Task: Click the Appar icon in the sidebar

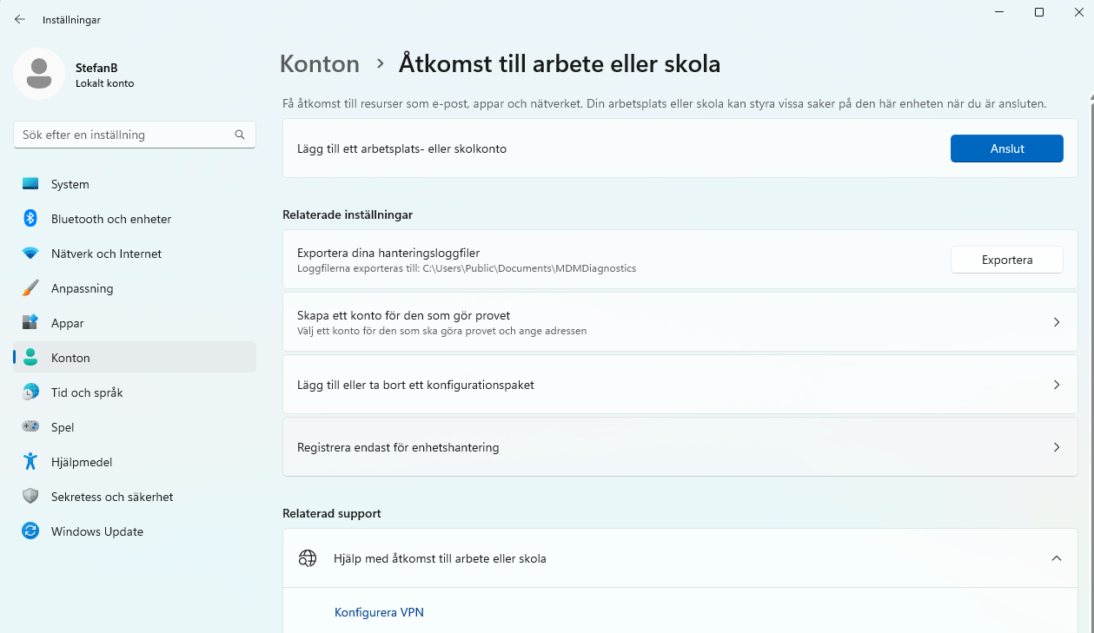Action: (30, 323)
